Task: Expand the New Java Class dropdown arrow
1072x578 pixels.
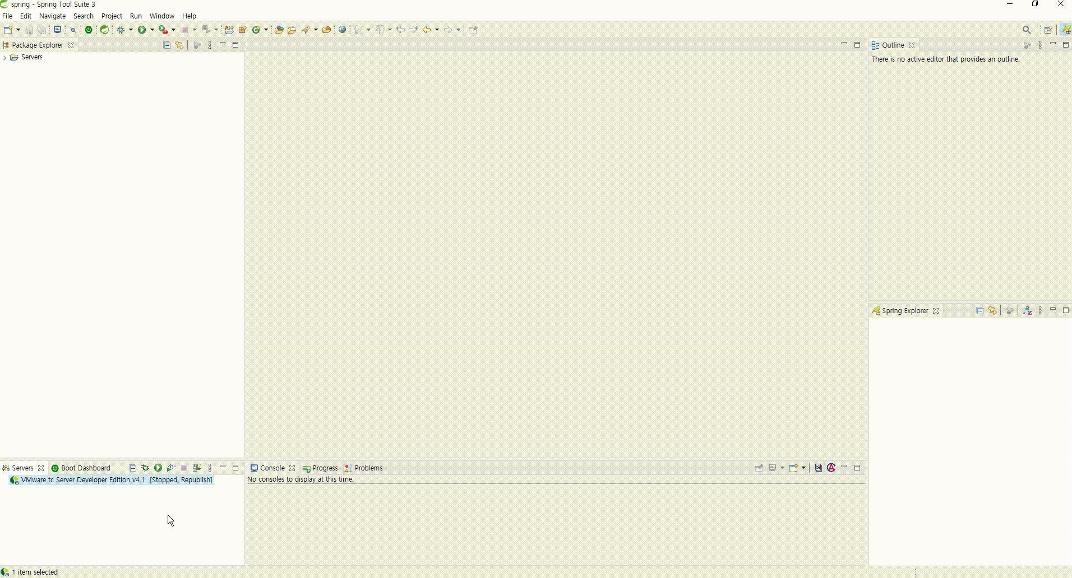Action: click(x=266, y=30)
